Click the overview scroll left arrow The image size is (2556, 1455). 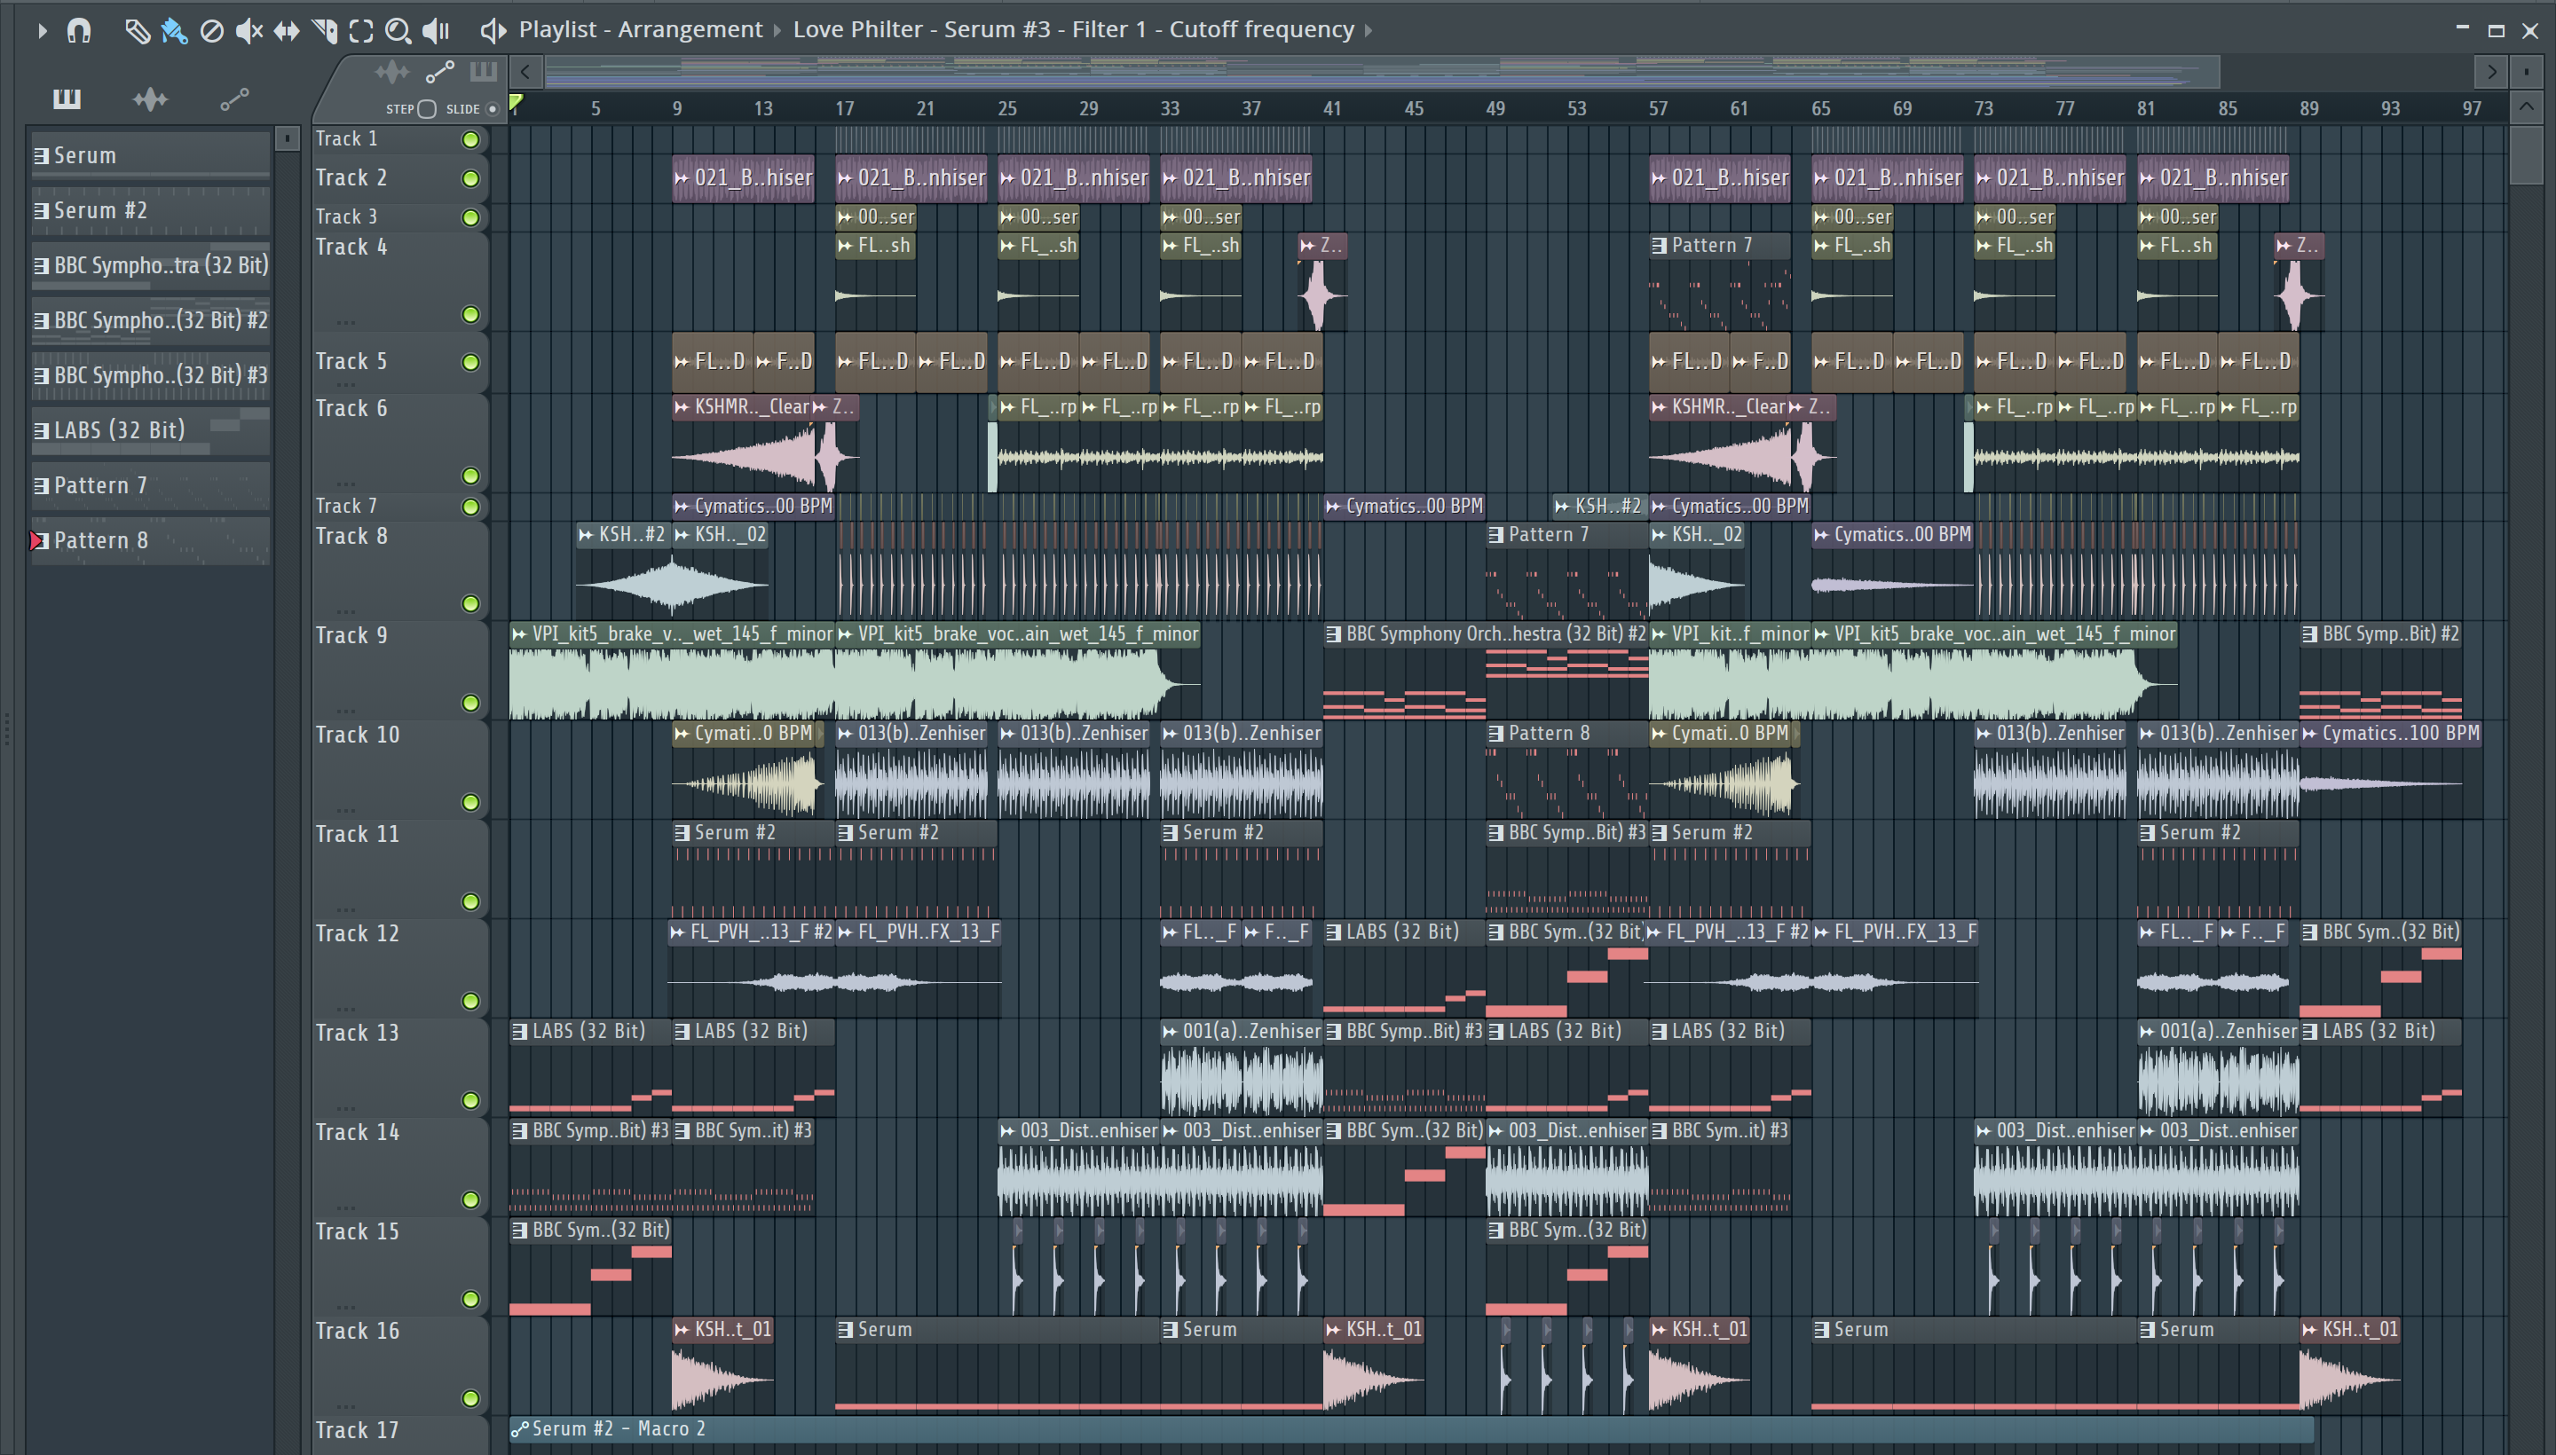[525, 72]
